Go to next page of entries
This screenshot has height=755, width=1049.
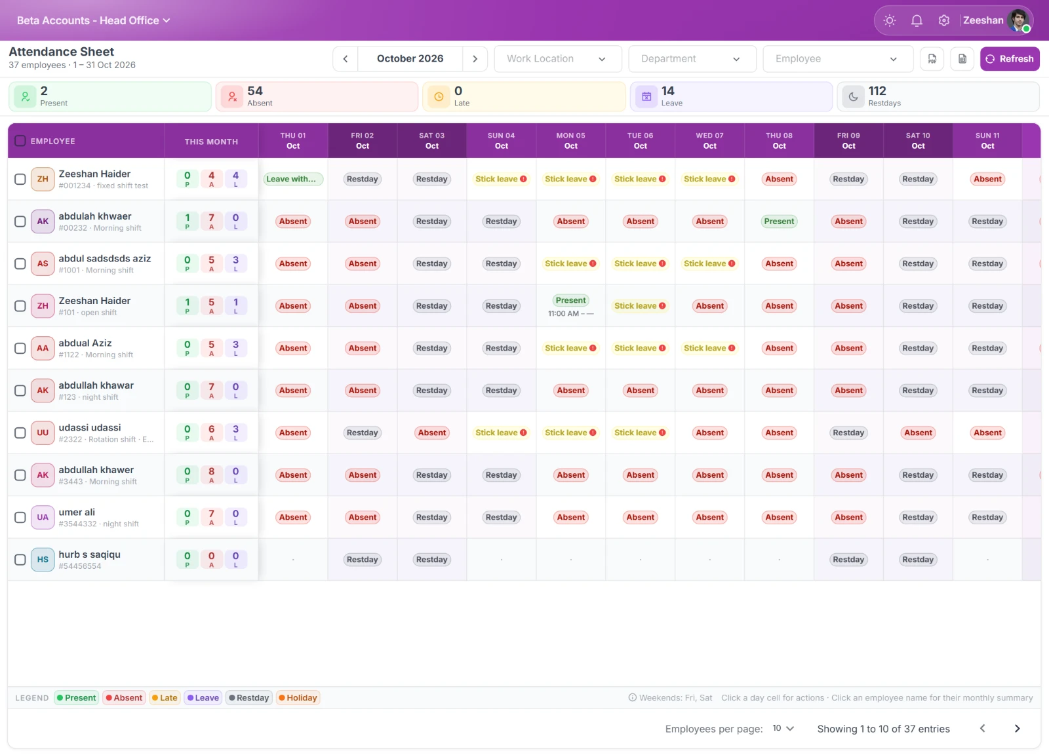pos(1017,729)
